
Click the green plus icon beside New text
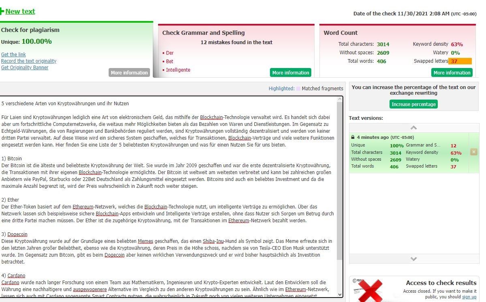point(2,11)
